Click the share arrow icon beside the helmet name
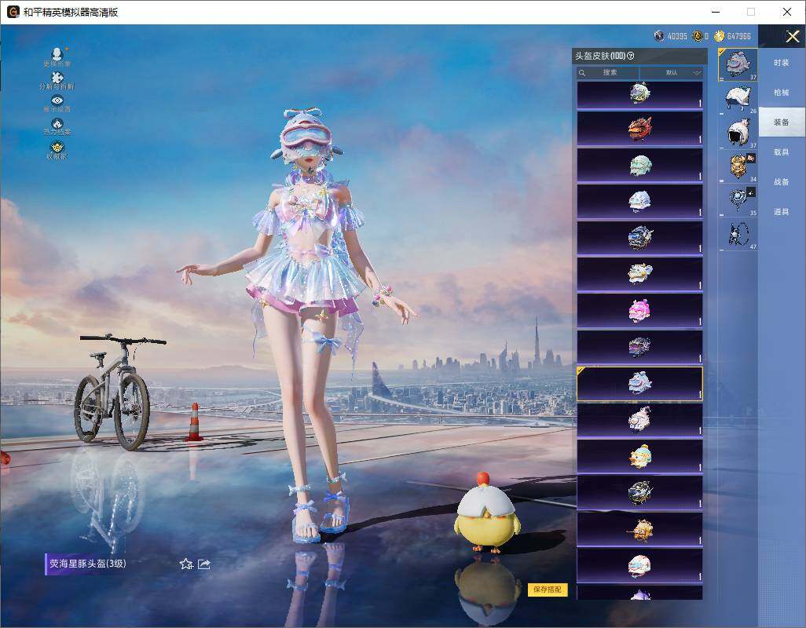 [x=204, y=564]
